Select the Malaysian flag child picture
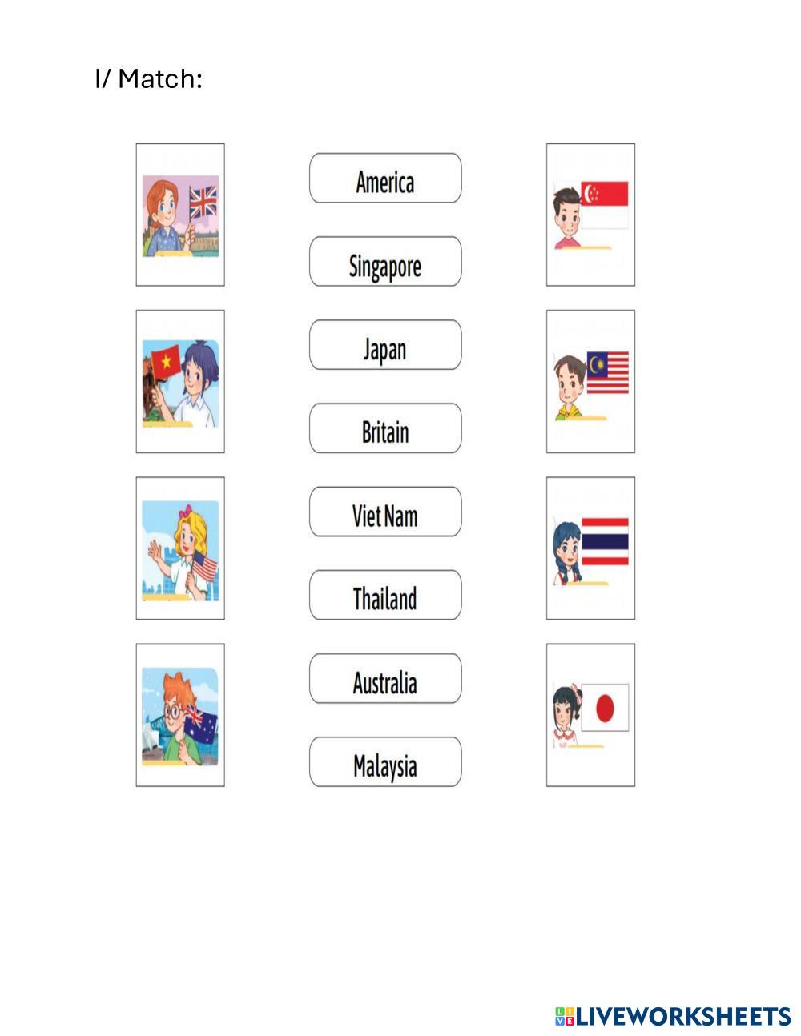The image size is (801, 1036). [590, 382]
